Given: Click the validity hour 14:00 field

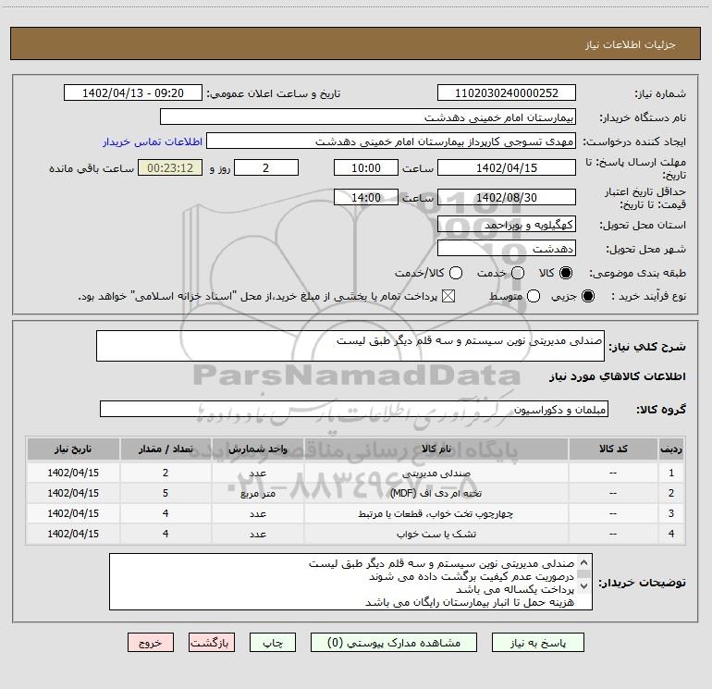Looking at the screenshot, I should point(366,197).
